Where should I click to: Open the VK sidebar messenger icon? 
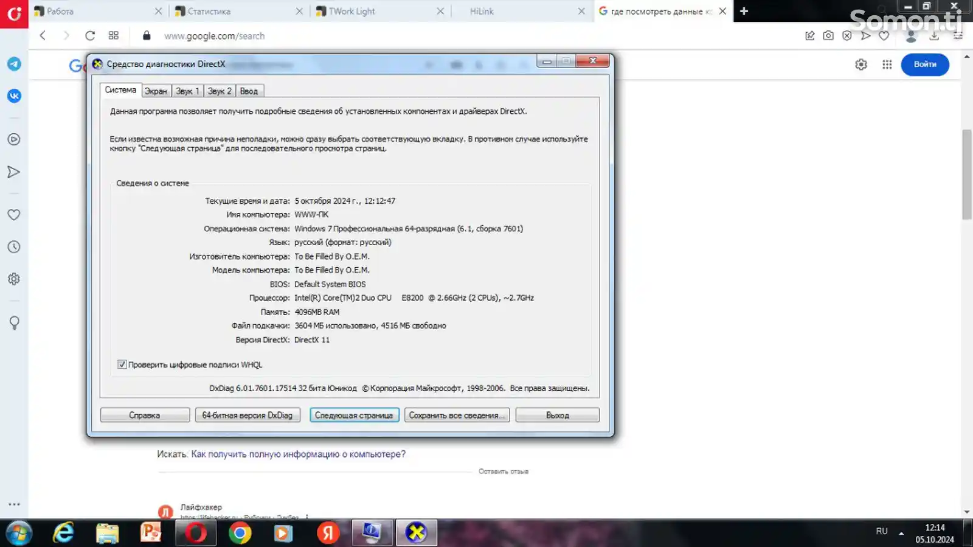(x=14, y=96)
